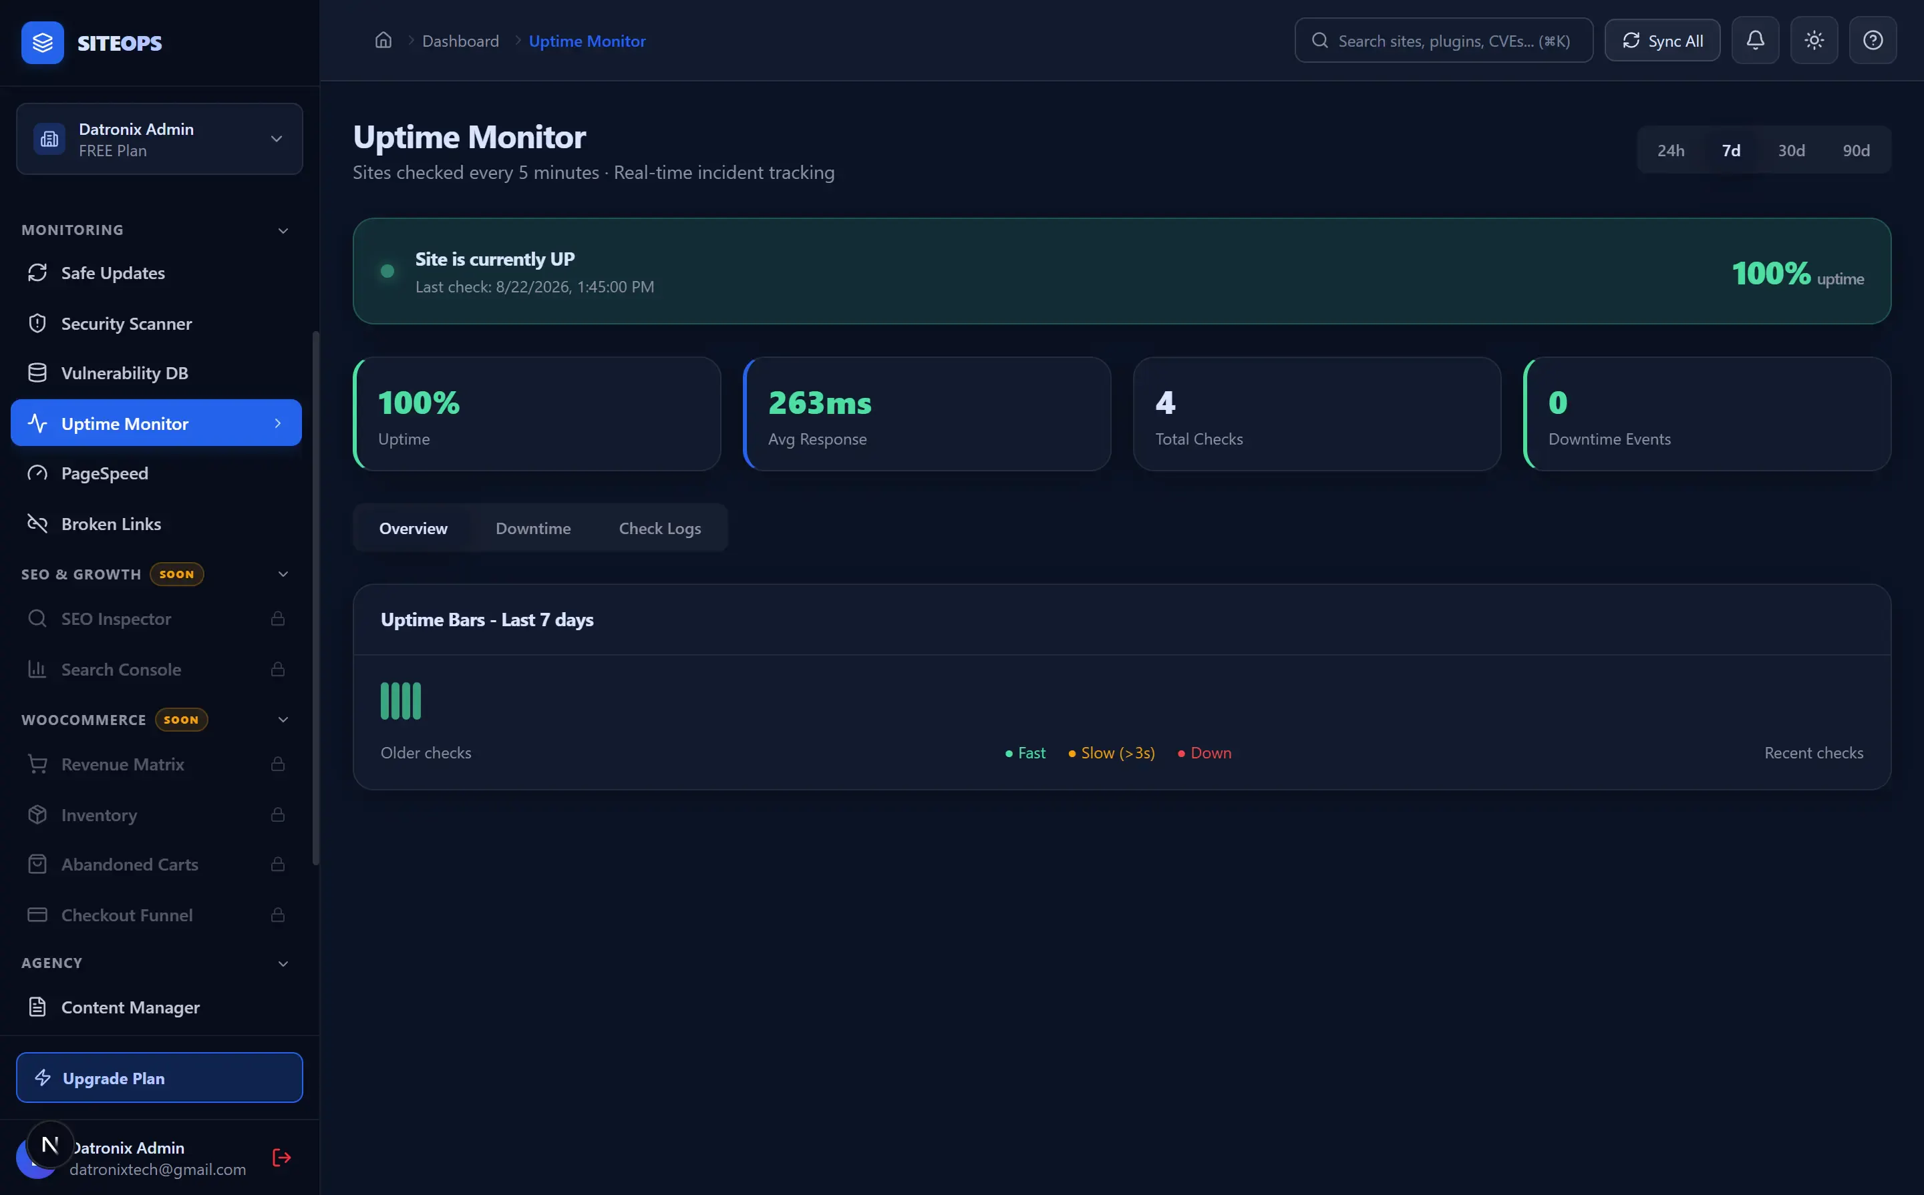The height and width of the screenshot is (1195, 1924).
Task: Click the sidebar scrollbar
Action: tap(316, 597)
